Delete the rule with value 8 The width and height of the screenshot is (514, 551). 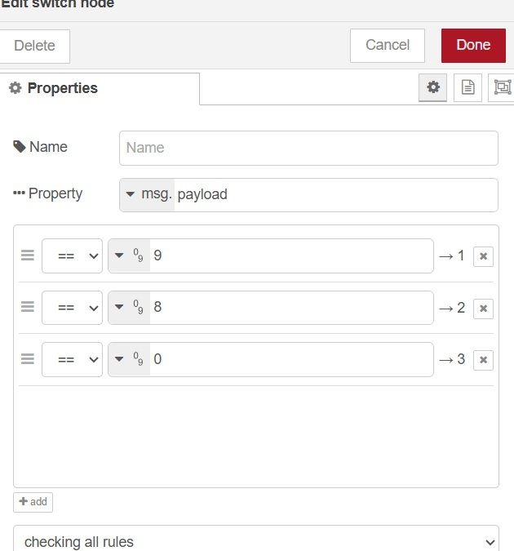[483, 309]
